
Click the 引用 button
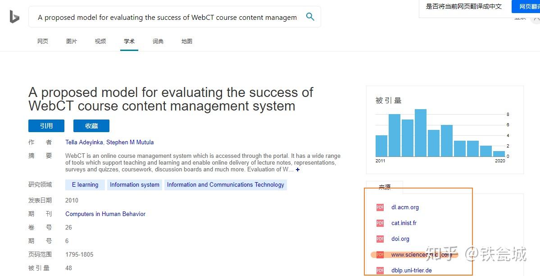coord(46,126)
